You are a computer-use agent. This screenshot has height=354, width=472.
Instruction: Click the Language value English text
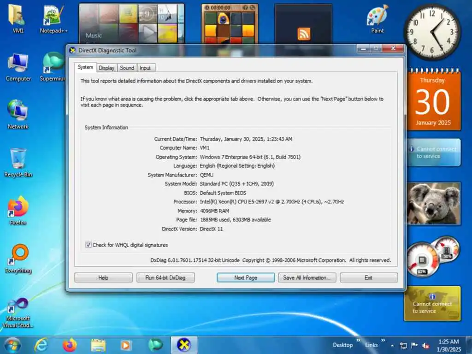click(x=237, y=166)
